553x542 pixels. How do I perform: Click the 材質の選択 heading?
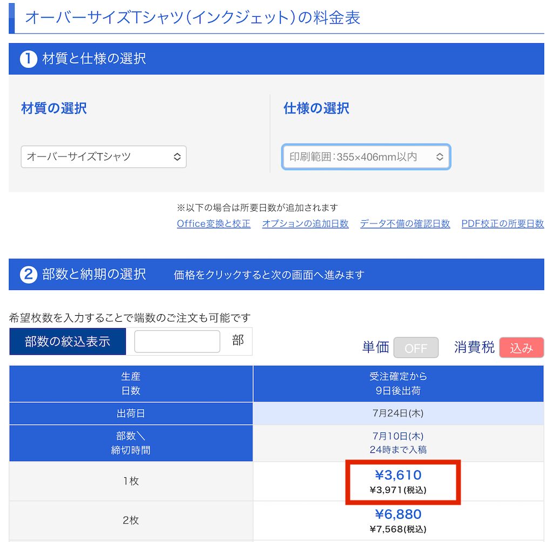click(x=54, y=109)
